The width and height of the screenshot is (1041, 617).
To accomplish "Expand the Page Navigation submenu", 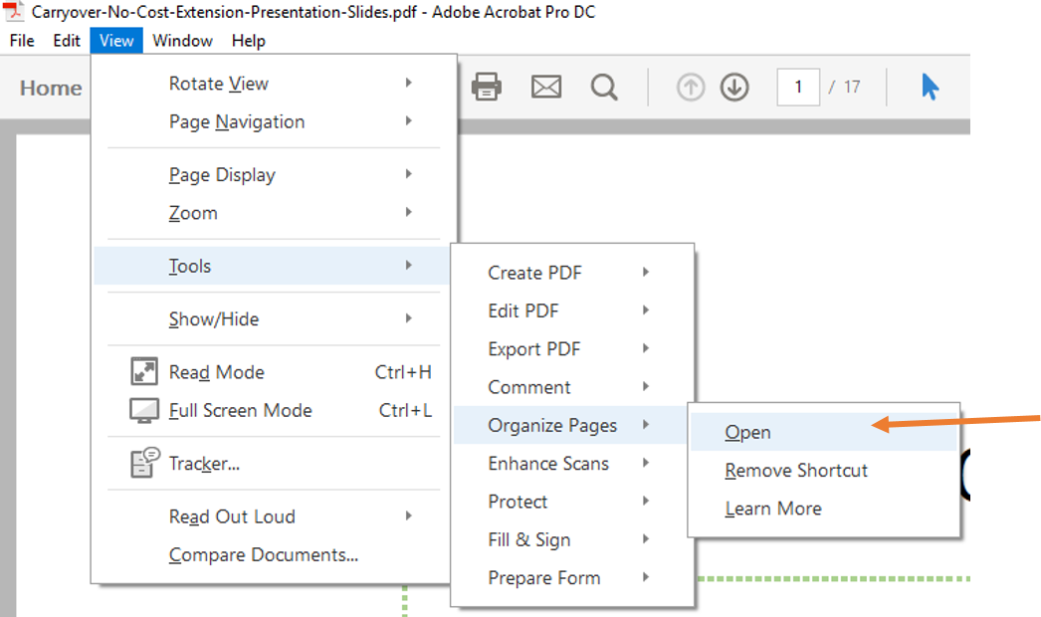I will (x=238, y=121).
